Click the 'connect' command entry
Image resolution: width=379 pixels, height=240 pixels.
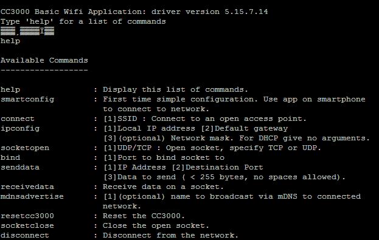point(18,119)
